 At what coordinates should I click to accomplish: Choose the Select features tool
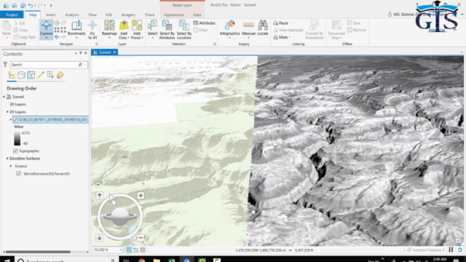coord(152,29)
